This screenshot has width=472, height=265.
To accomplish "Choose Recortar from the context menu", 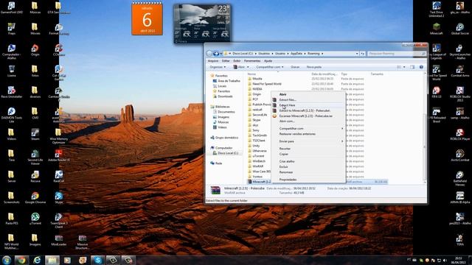I will (x=285, y=149).
